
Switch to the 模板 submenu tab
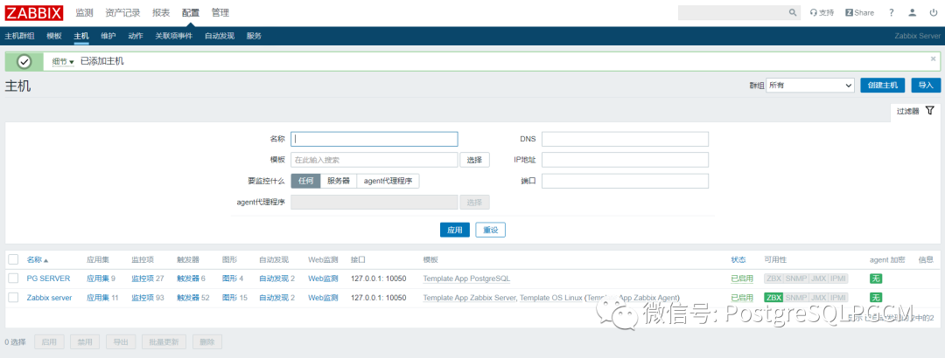click(54, 36)
